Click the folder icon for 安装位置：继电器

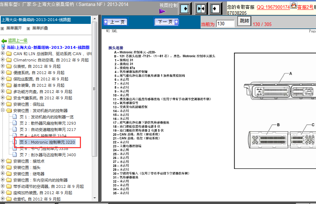[9, 173]
